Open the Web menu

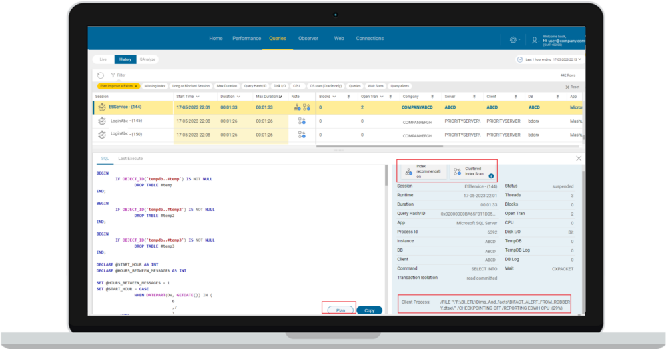coord(339,38)
